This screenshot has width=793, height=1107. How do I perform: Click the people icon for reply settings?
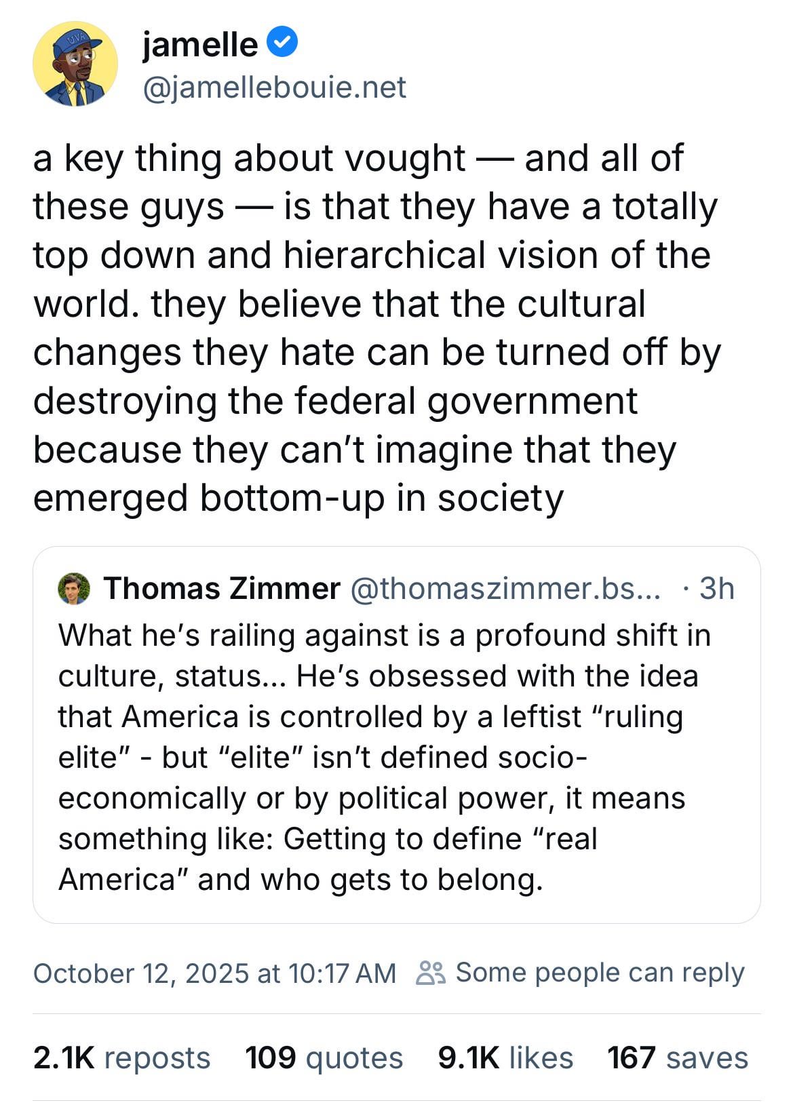431,973
